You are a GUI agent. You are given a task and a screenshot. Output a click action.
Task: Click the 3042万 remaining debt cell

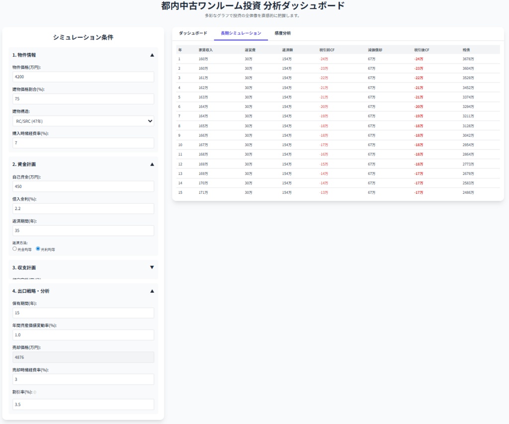click(468, 135)
